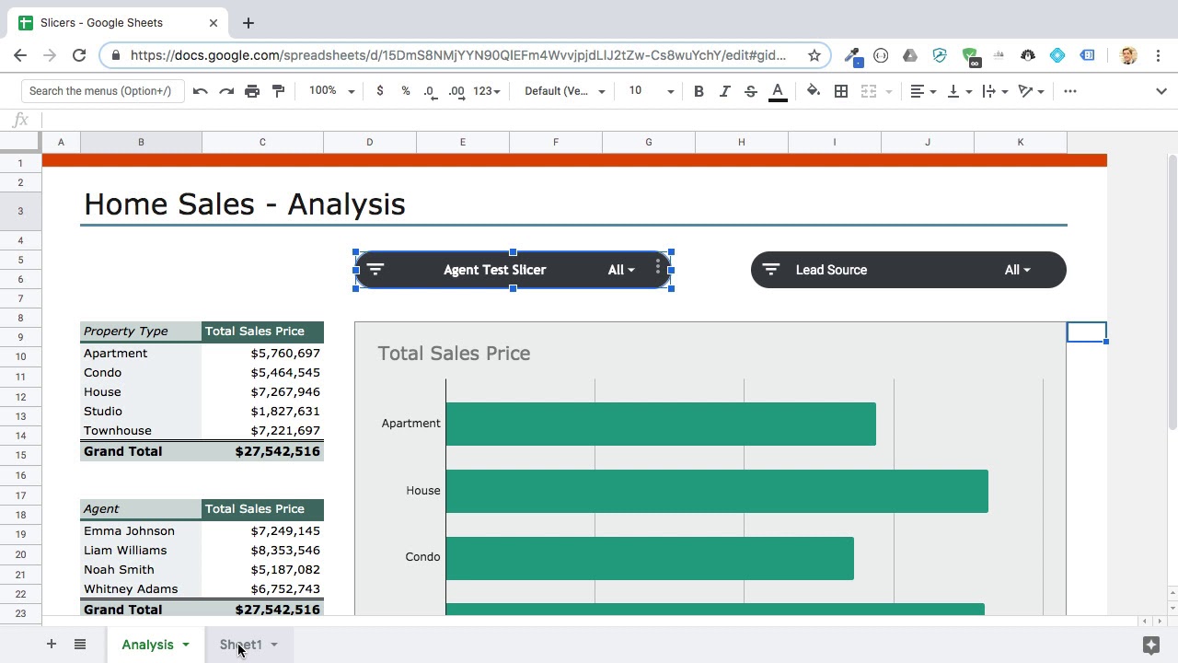1178x663 pixels.
Task: Select the Apartment bar in chart
Action: (x=661, y=424)
